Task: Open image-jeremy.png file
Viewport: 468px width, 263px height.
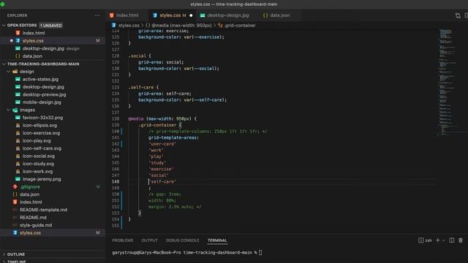Action: (x=42, y=179)
